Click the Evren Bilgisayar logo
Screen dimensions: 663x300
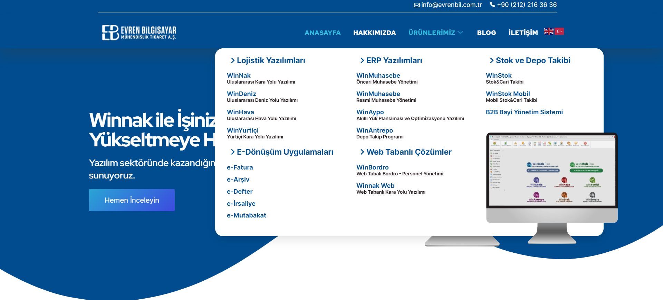(x=139, y=32)
